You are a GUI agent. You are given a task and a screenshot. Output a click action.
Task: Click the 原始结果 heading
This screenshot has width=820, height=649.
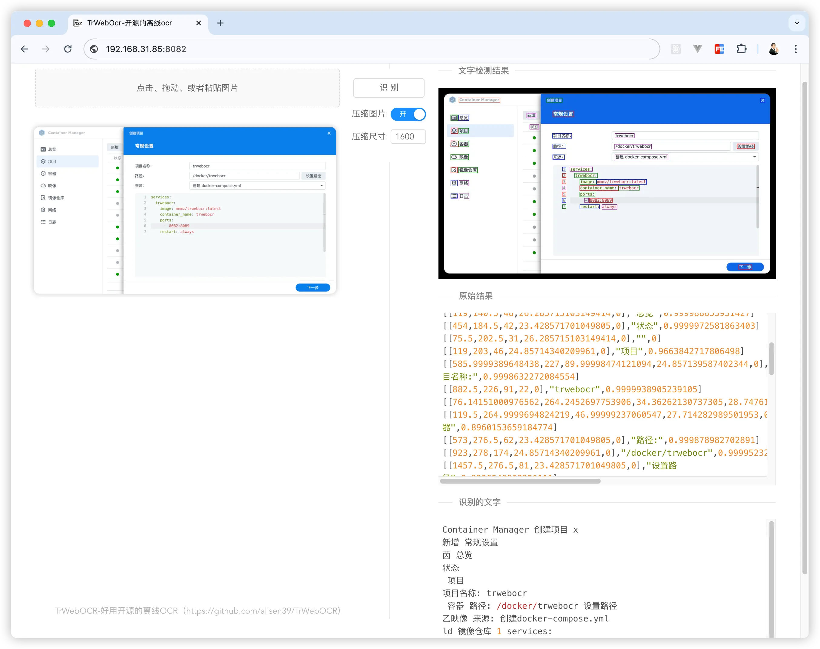coord(475,296)
